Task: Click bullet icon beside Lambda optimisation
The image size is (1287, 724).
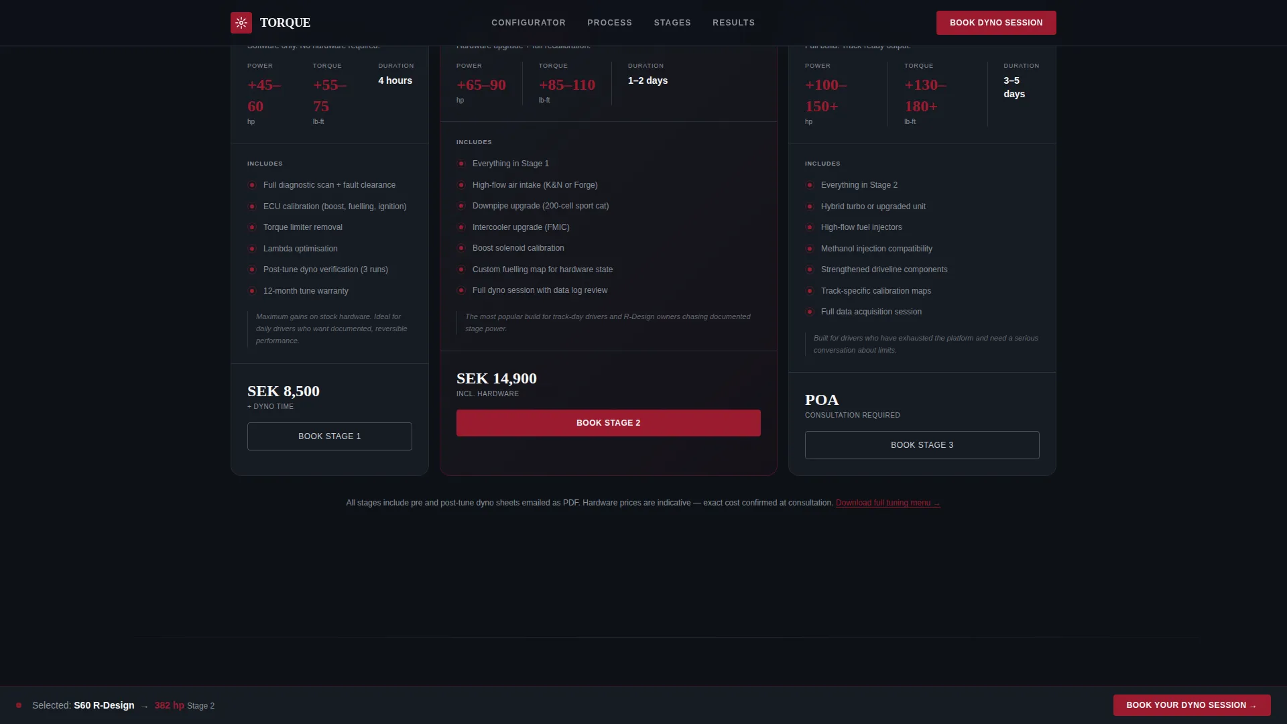Action: (252, 249)
